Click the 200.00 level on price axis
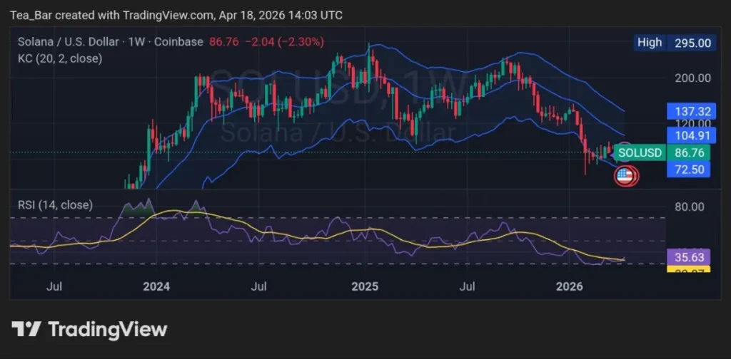Viewport: 731px width, 359px height. 692,78
